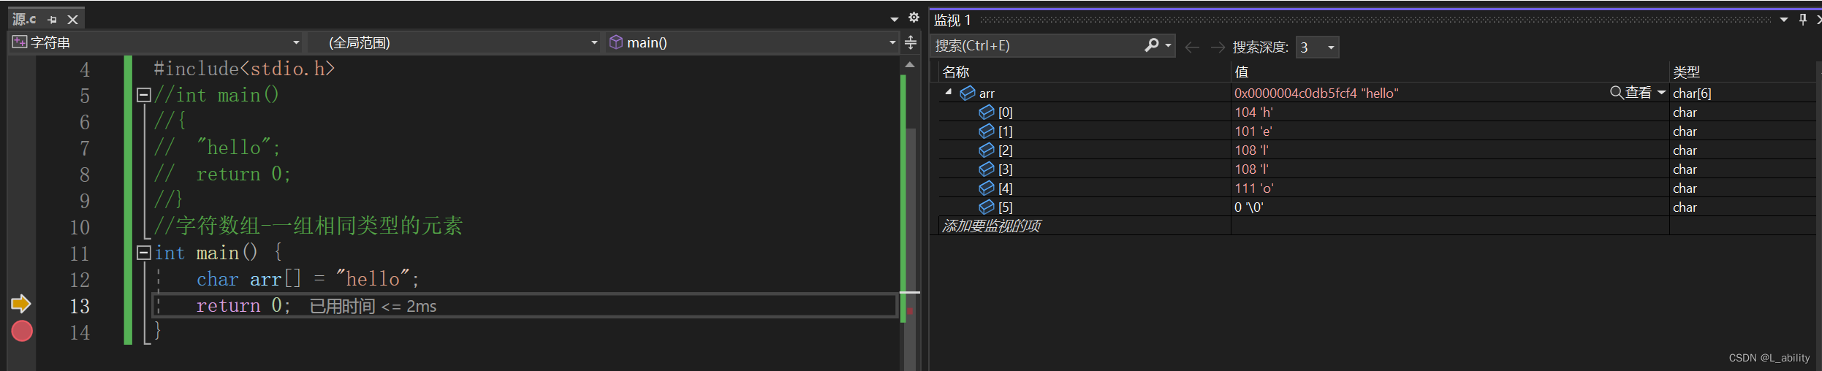Click the editor vertical scrollbar up arrow
The image size is (1822, 371).
(910, 65)
